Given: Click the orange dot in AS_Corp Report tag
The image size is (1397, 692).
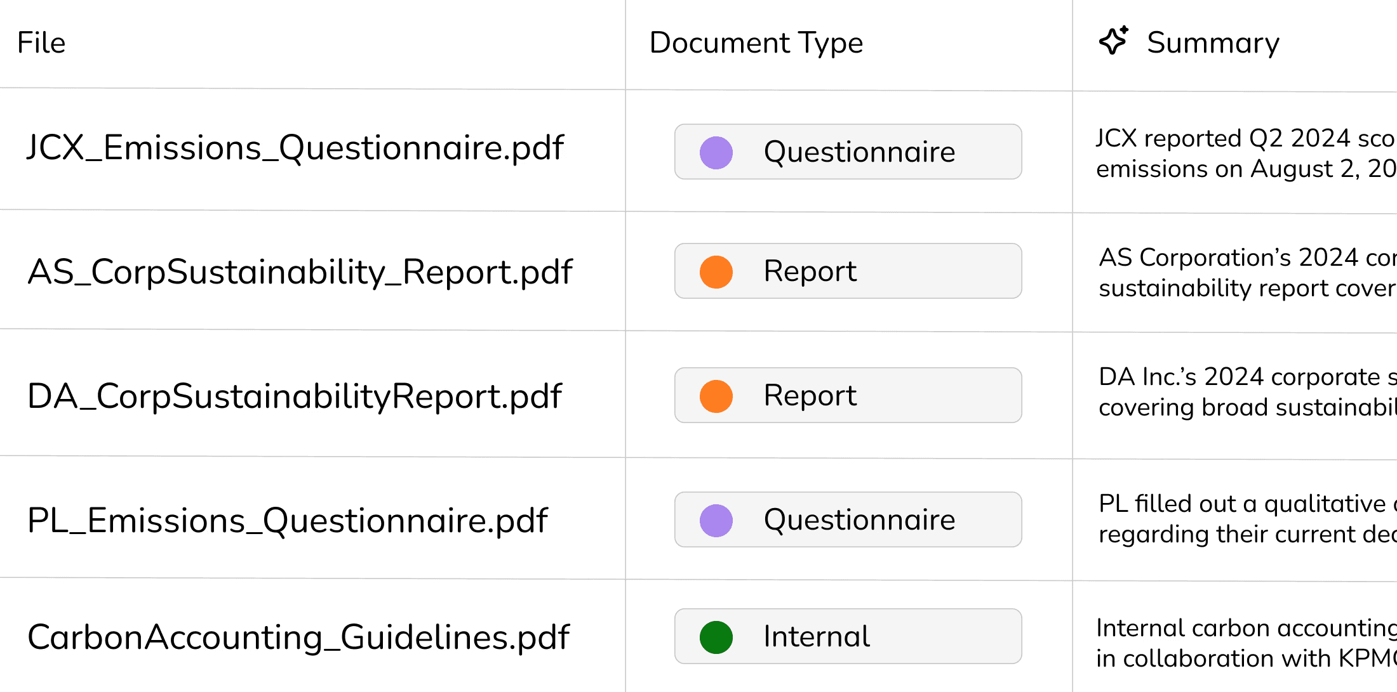Looking at the screenshot, I should tap(716, 271).
